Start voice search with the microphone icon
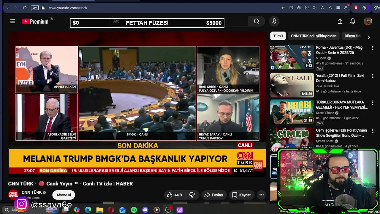 274,21
